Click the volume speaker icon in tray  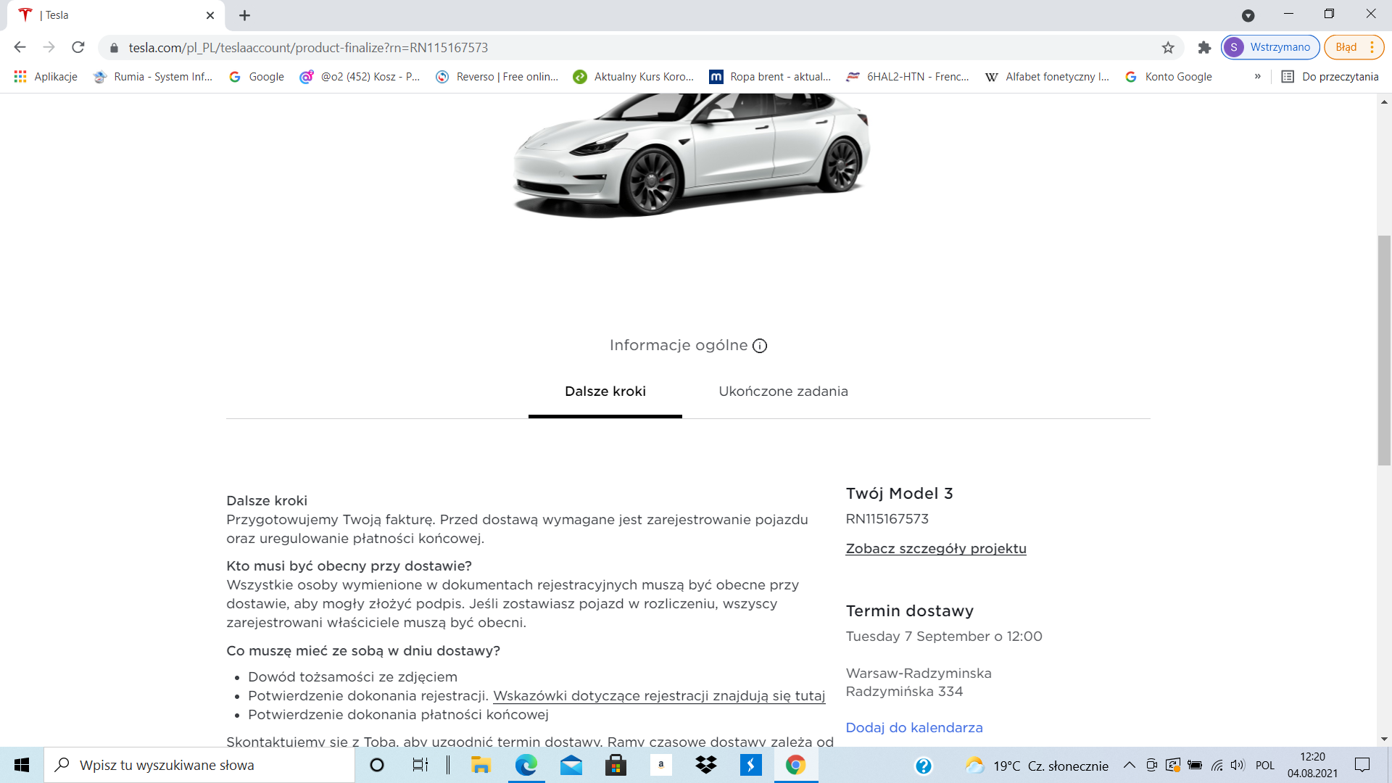pos(1238,765)
